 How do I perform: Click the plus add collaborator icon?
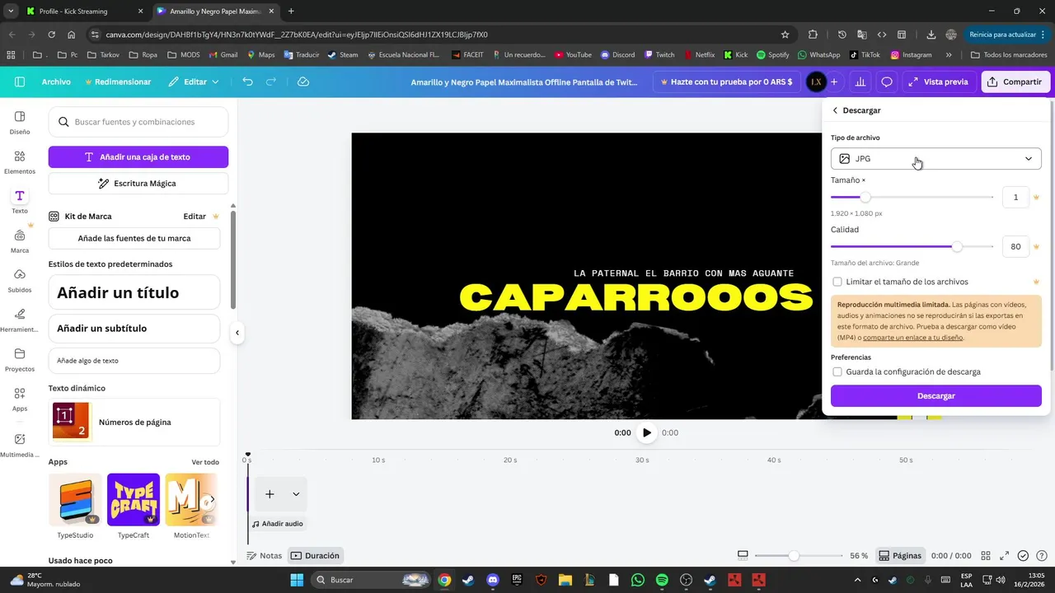point(834,82)
